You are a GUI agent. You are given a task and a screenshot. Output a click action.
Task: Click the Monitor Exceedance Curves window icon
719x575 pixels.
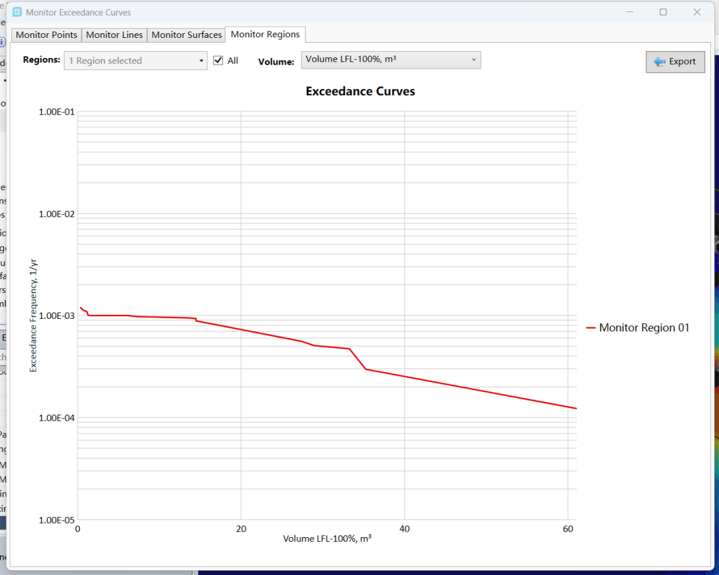click(17, 13)
